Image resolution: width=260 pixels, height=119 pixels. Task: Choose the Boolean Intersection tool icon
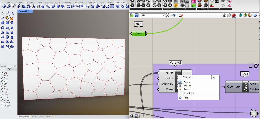pyautogui.click(x=14, y=6)
